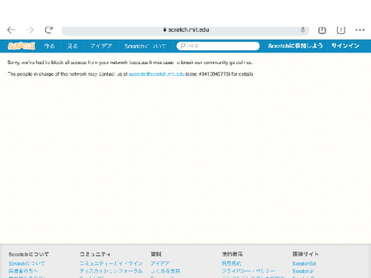This screenshot has height=278, width=371.
Task: Click the browser forward arrow
Action: [30, 30]
